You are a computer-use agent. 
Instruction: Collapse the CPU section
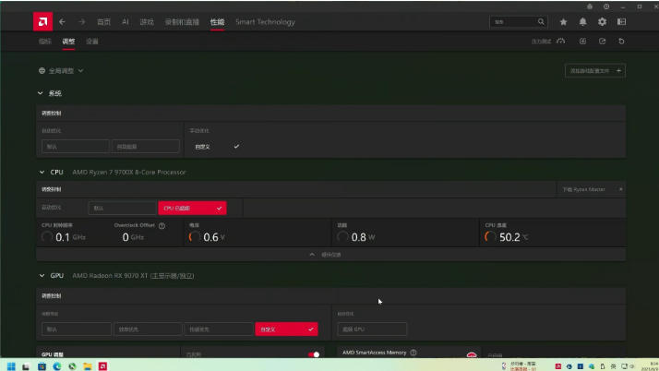42,173
